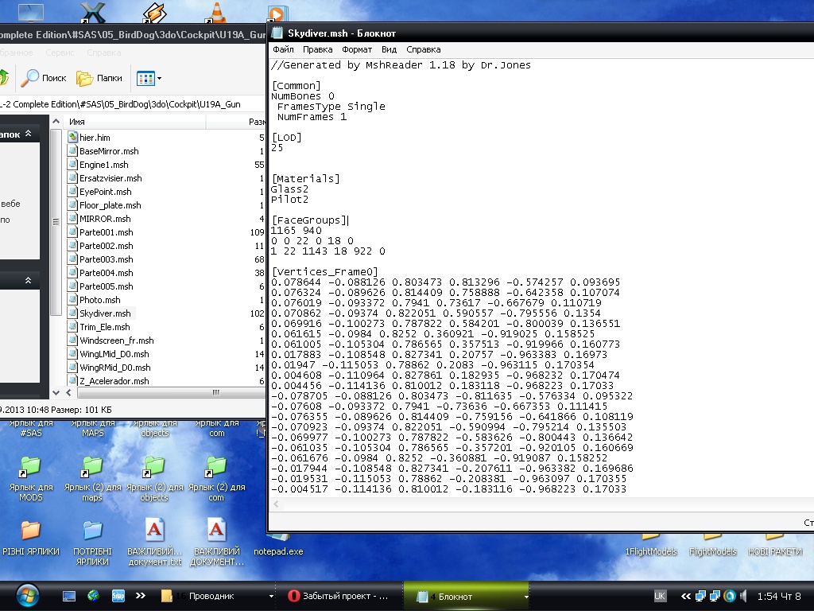Toggle the Папки folders pane button

pos(99,78)
